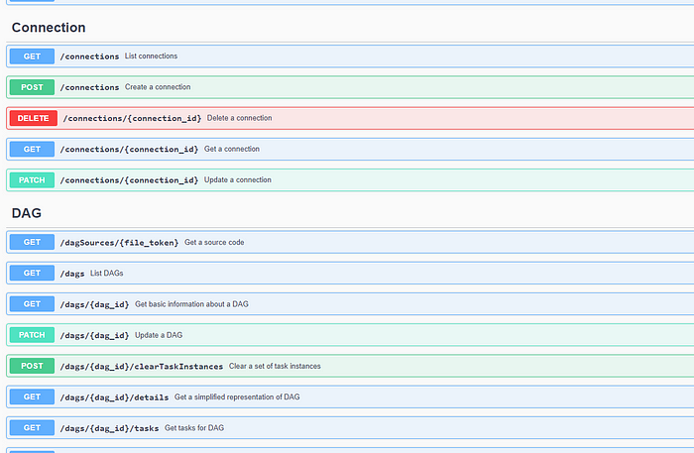Click the GET badge for Get a source code
Viewport: 694px width, 453px height.
click(32, 242)
